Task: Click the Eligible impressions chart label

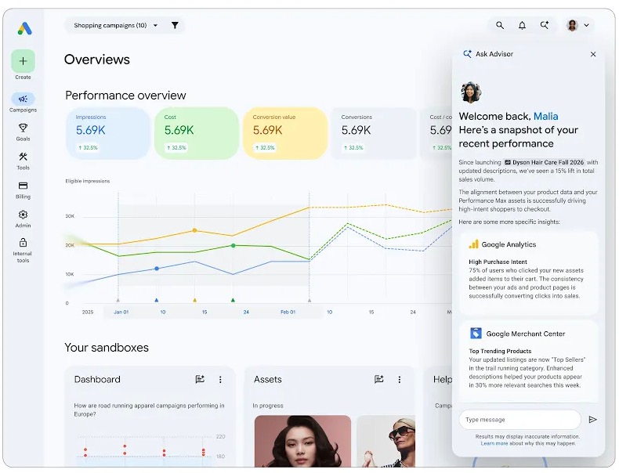Action: click(88, 181)
